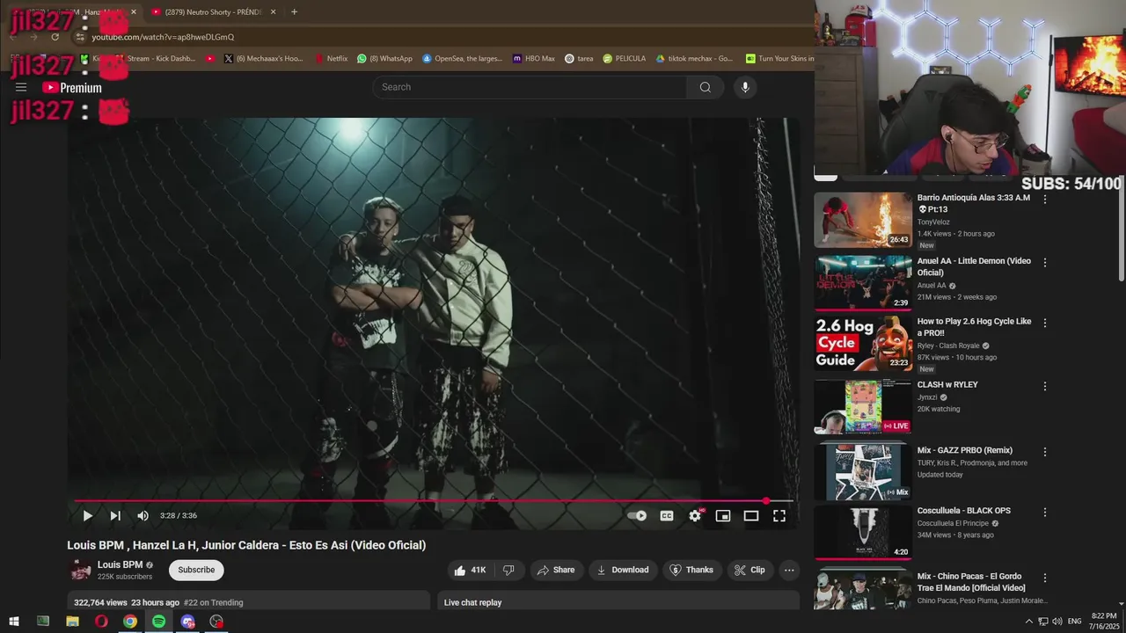
Task: Open options menu for GAZZ PRBO mix
Action: [1045, 452]
